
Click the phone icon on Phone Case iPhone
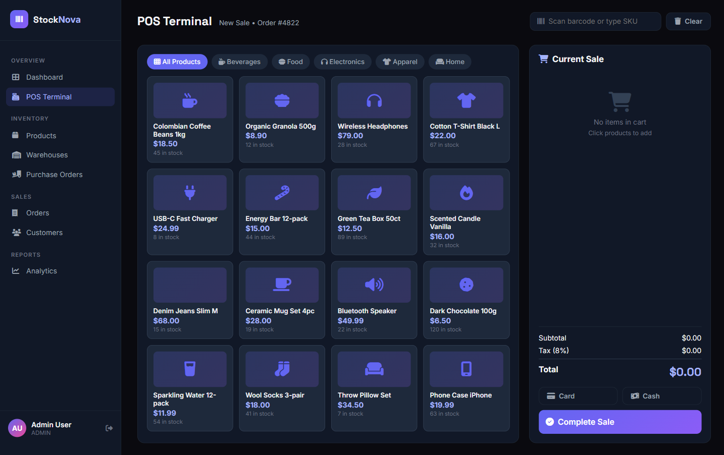[467, 369]
